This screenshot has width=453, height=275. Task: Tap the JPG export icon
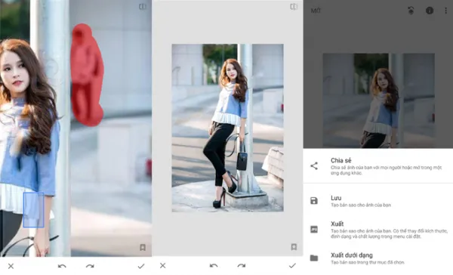314,230
